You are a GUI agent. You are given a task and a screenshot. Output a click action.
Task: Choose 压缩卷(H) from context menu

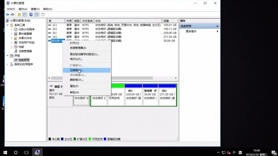[x=87, y=70]
